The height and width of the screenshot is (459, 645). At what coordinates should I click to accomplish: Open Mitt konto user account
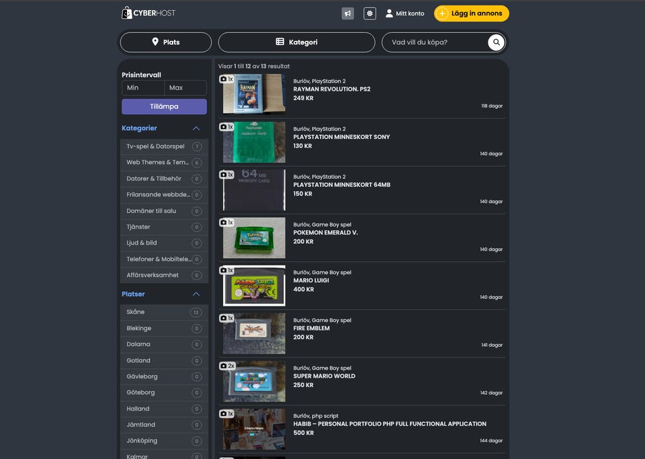click(404, 13)
